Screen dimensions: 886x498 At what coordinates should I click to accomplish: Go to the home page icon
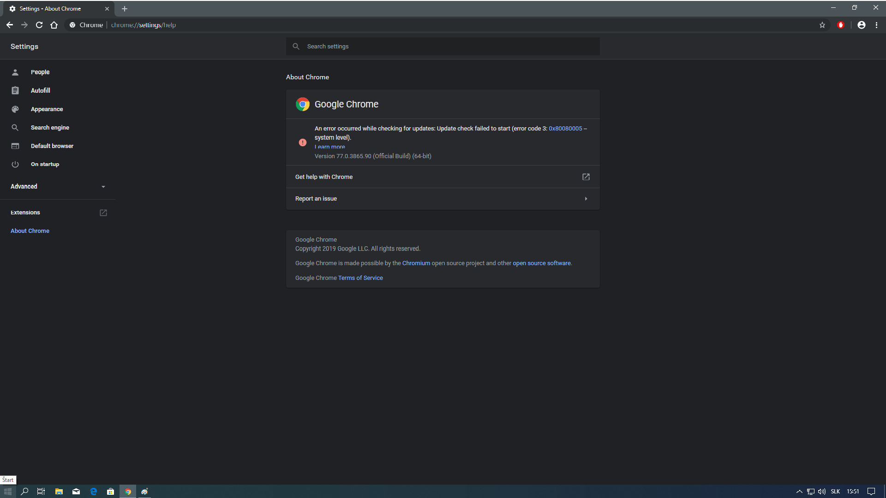54,25
